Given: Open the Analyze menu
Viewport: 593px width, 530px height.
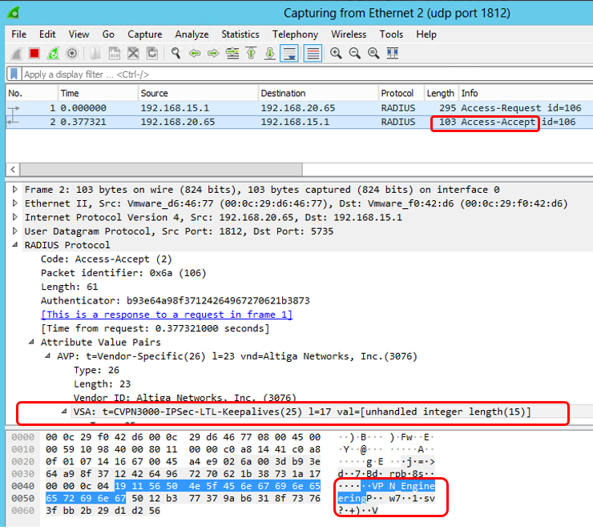Looking at the screenshot, I should pyautogui.click(x=192, y=34).
